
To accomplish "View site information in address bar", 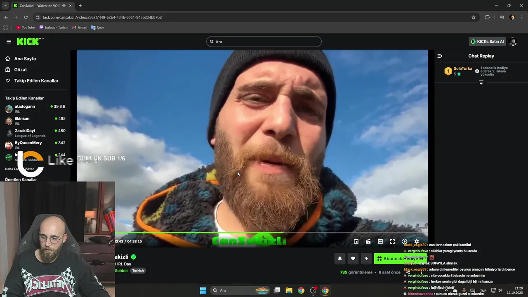I will tap(38, 17).
